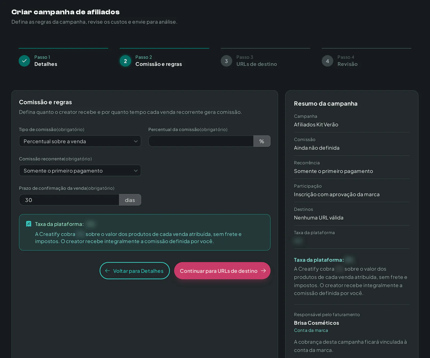This screenshot has height=358, width=430.
Task: Click the right arrow in Continuar button
Action: point(263,271)
